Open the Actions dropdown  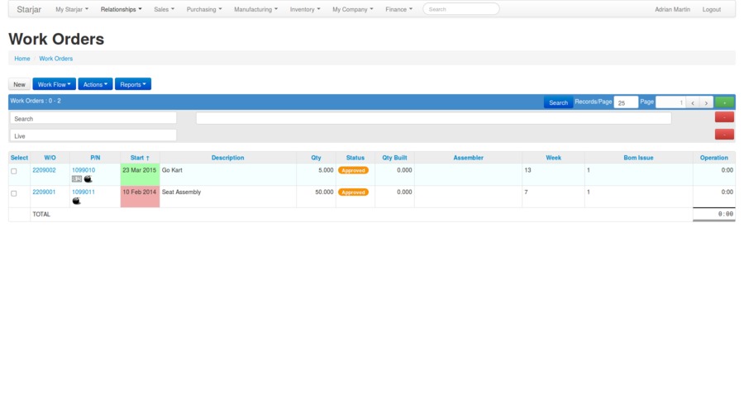tap(95, 84)
